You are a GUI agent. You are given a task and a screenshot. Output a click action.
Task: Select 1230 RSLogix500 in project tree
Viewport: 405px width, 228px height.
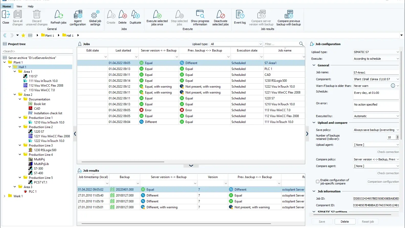(45, 150)
